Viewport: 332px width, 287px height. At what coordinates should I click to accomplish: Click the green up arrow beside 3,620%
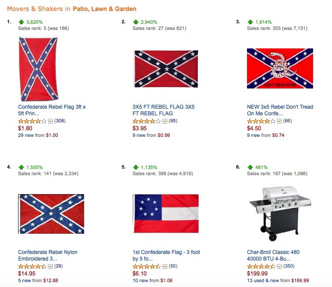(21, 22)
